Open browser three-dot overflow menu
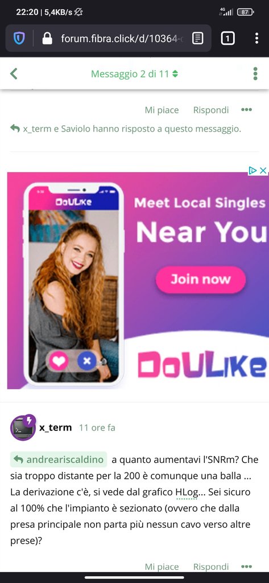This screenshot has width=269, height=583. coord(256,38)
